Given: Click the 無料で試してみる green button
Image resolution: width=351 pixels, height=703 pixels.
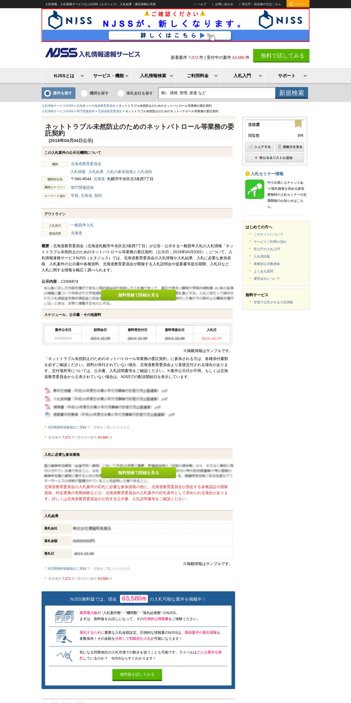Looking at the screenshot, I should 281,56.
